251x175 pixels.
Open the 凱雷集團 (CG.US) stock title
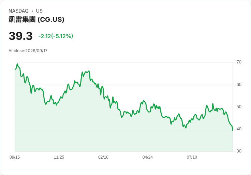click(x=36, y=19)
